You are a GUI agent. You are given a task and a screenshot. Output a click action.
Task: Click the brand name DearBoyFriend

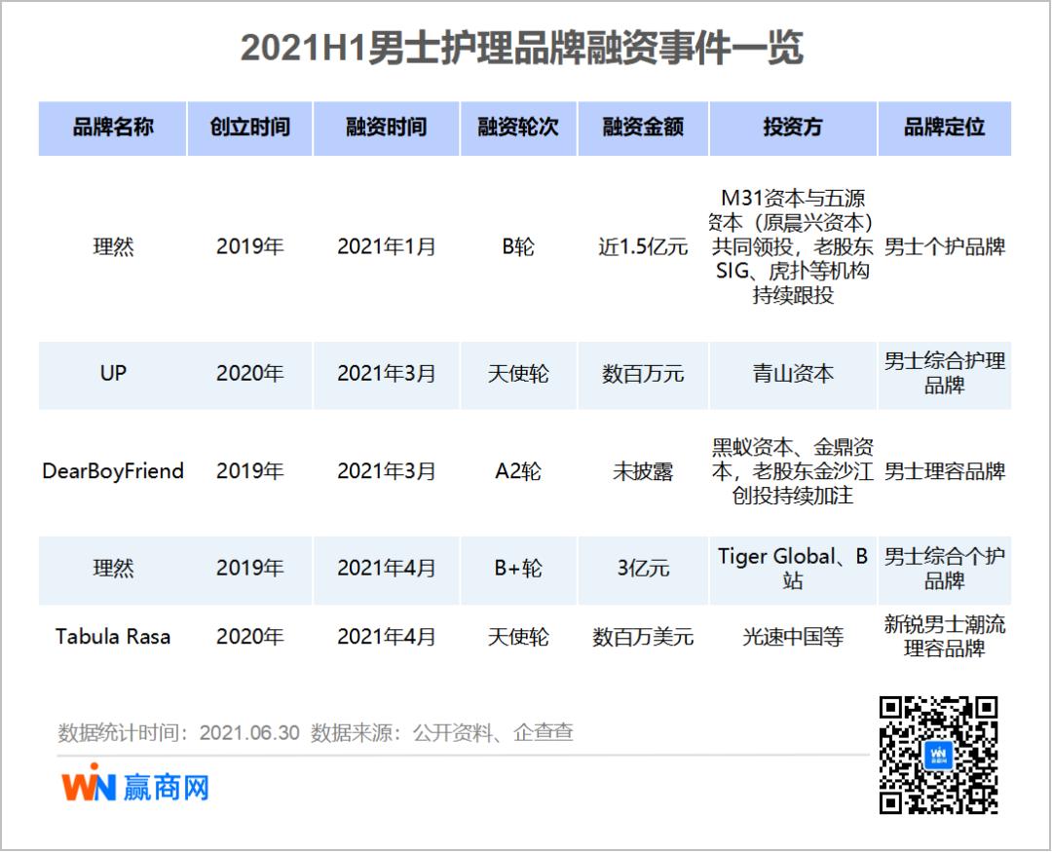click(111, 471)
